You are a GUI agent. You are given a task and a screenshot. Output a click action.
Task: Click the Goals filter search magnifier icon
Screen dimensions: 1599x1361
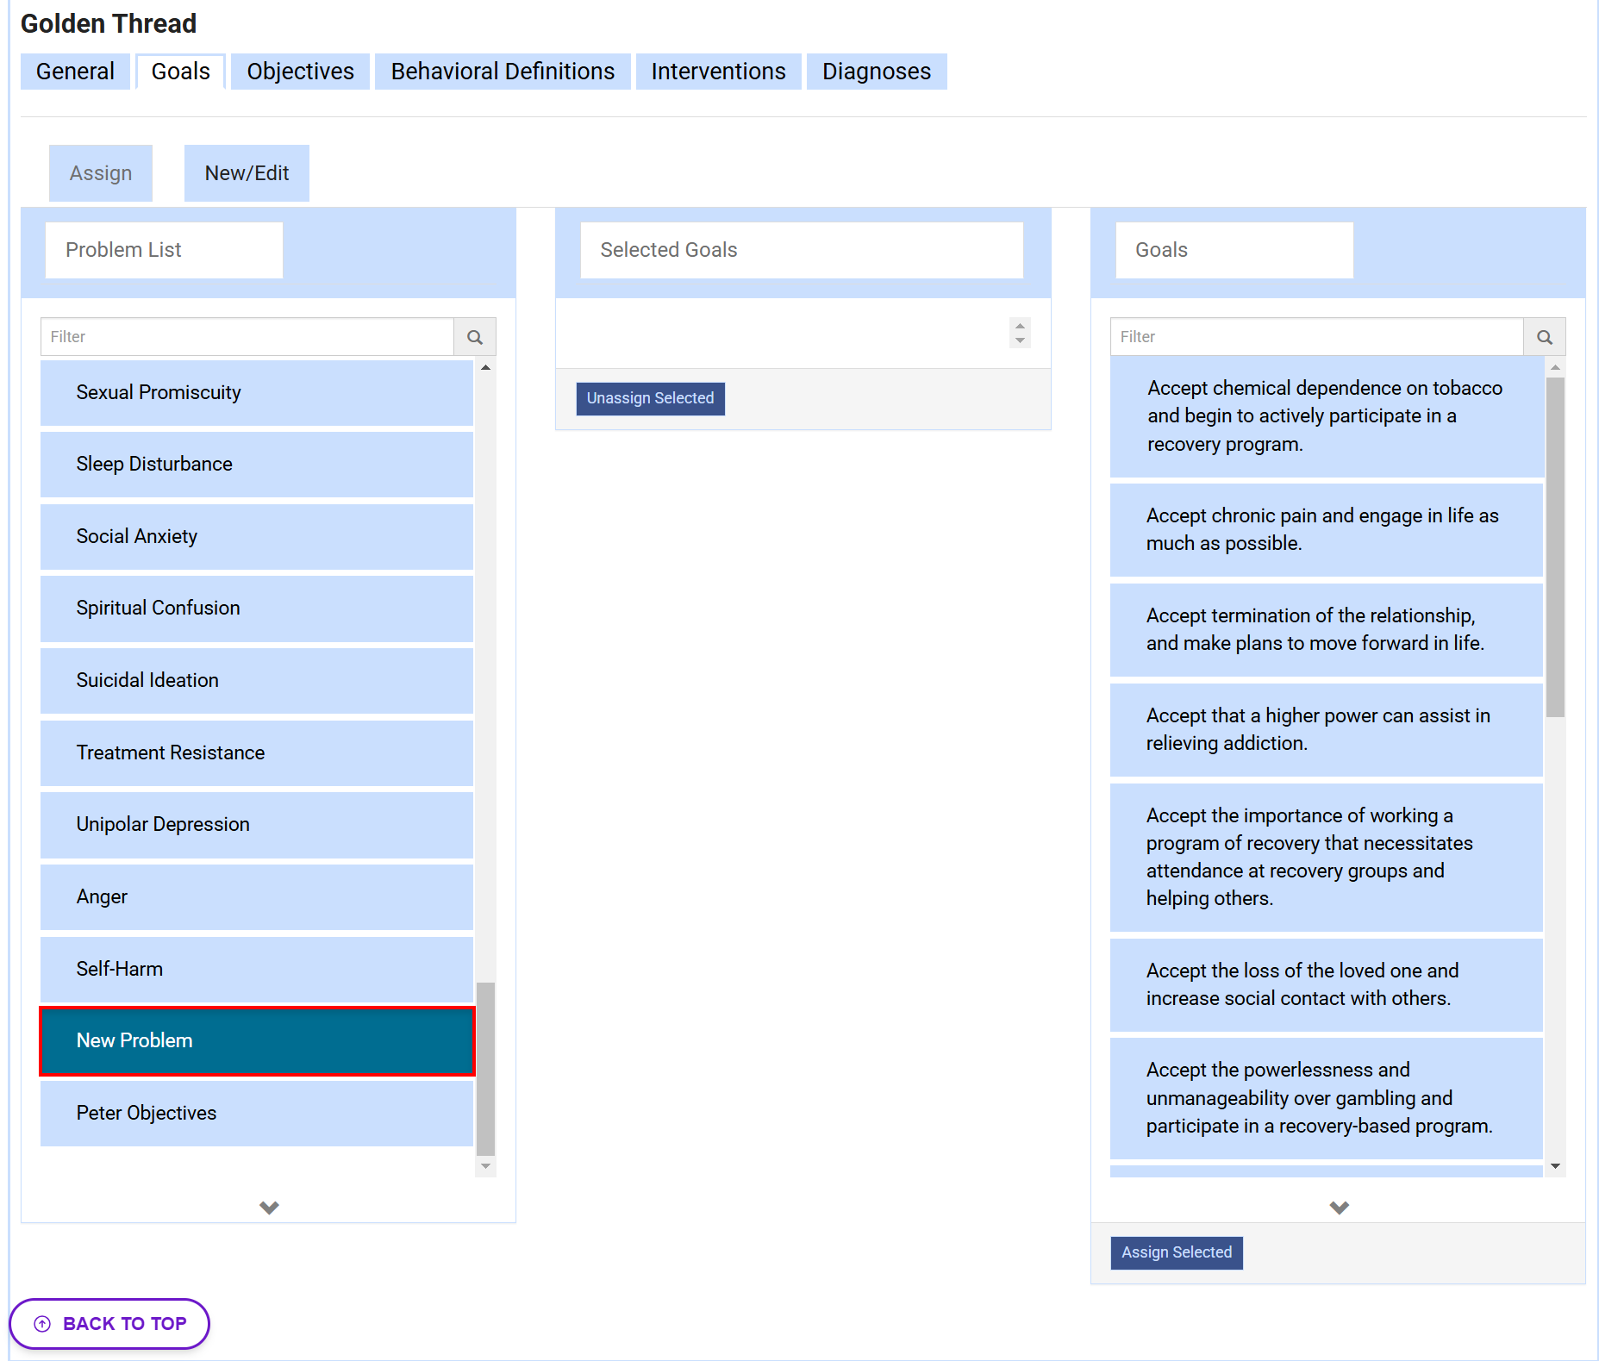(1544, 337)
